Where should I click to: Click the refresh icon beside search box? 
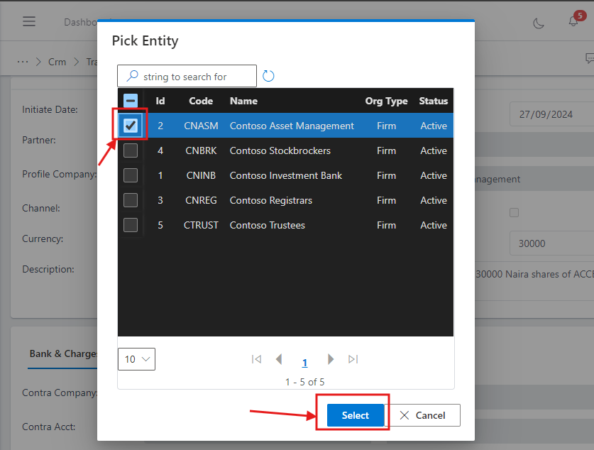[x=268, y=76]
